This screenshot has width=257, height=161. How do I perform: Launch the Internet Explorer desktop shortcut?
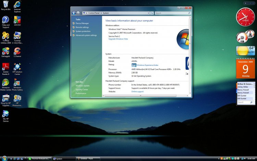pyautogui.click(x=17, y=7)
